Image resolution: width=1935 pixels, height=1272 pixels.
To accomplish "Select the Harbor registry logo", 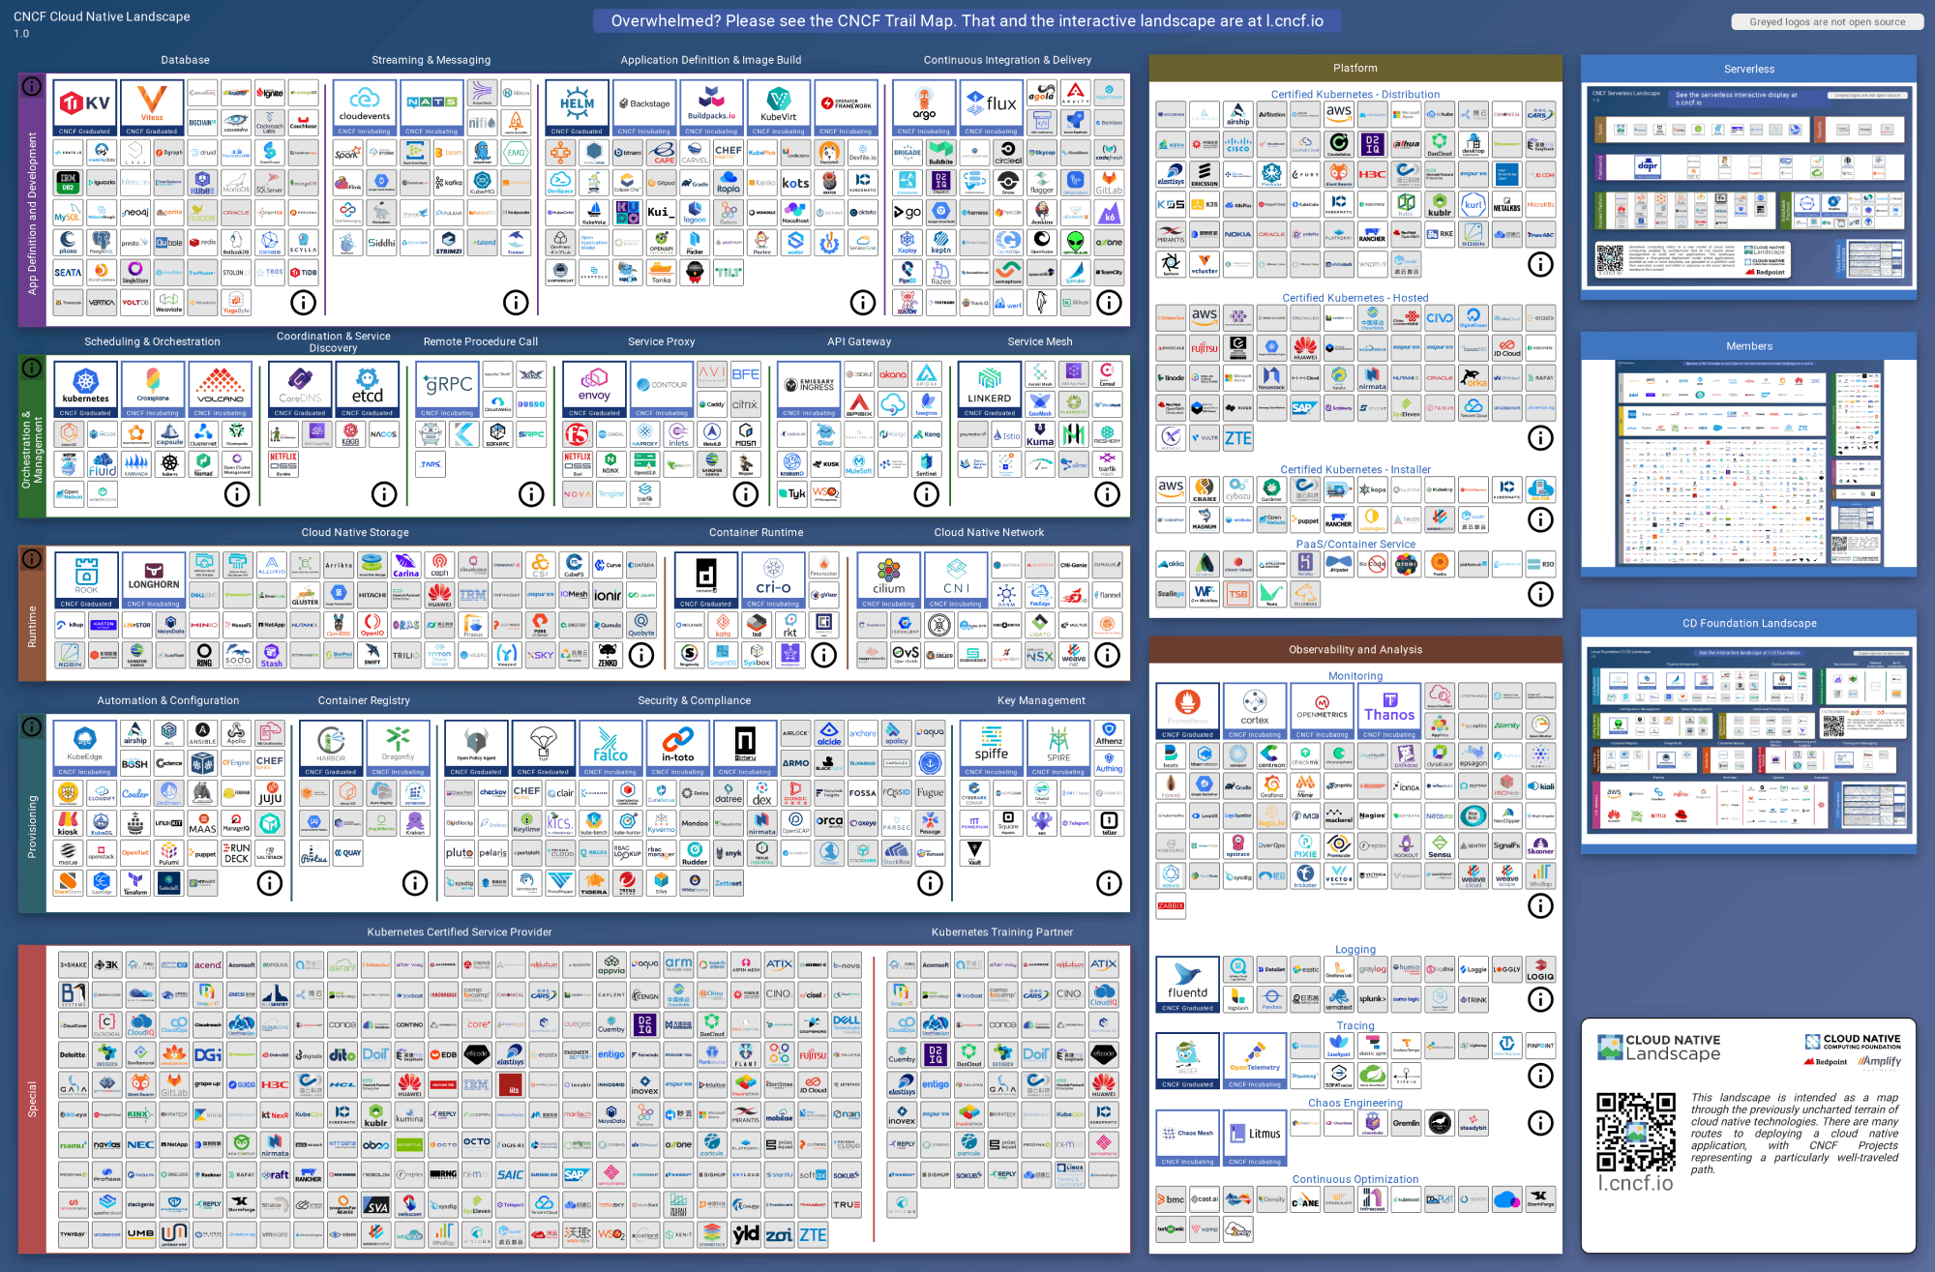I will click(x=331, y=749).
